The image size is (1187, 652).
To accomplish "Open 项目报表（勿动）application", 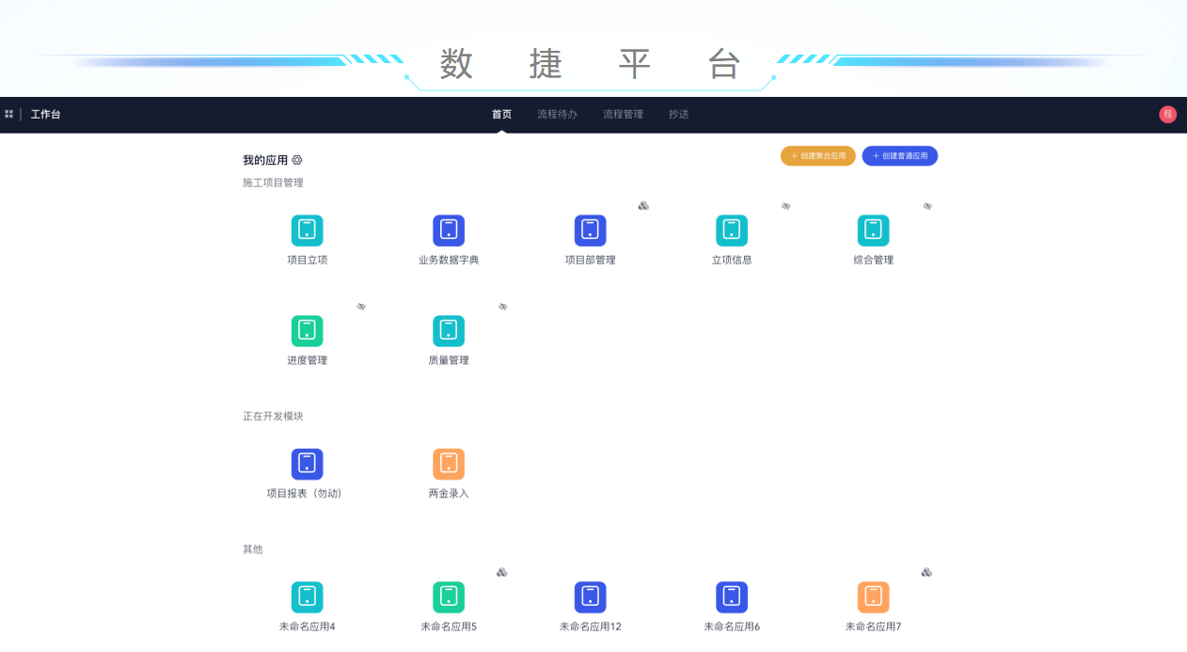I will (x=307, y=465).
